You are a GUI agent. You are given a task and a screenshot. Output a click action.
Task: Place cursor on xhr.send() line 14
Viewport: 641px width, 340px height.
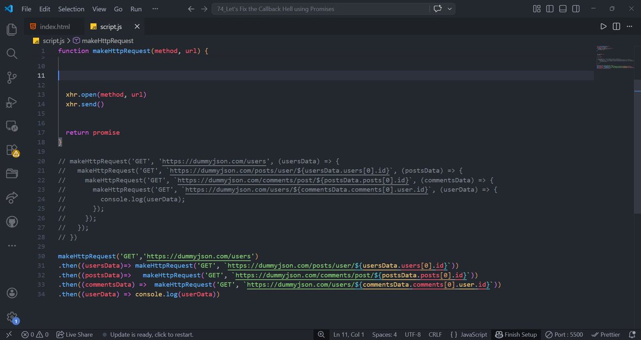pos(85,104)
